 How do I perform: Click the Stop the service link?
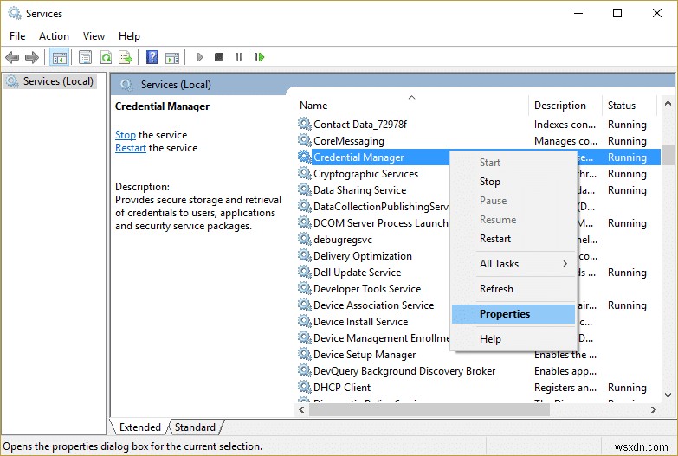pos(126,135)
